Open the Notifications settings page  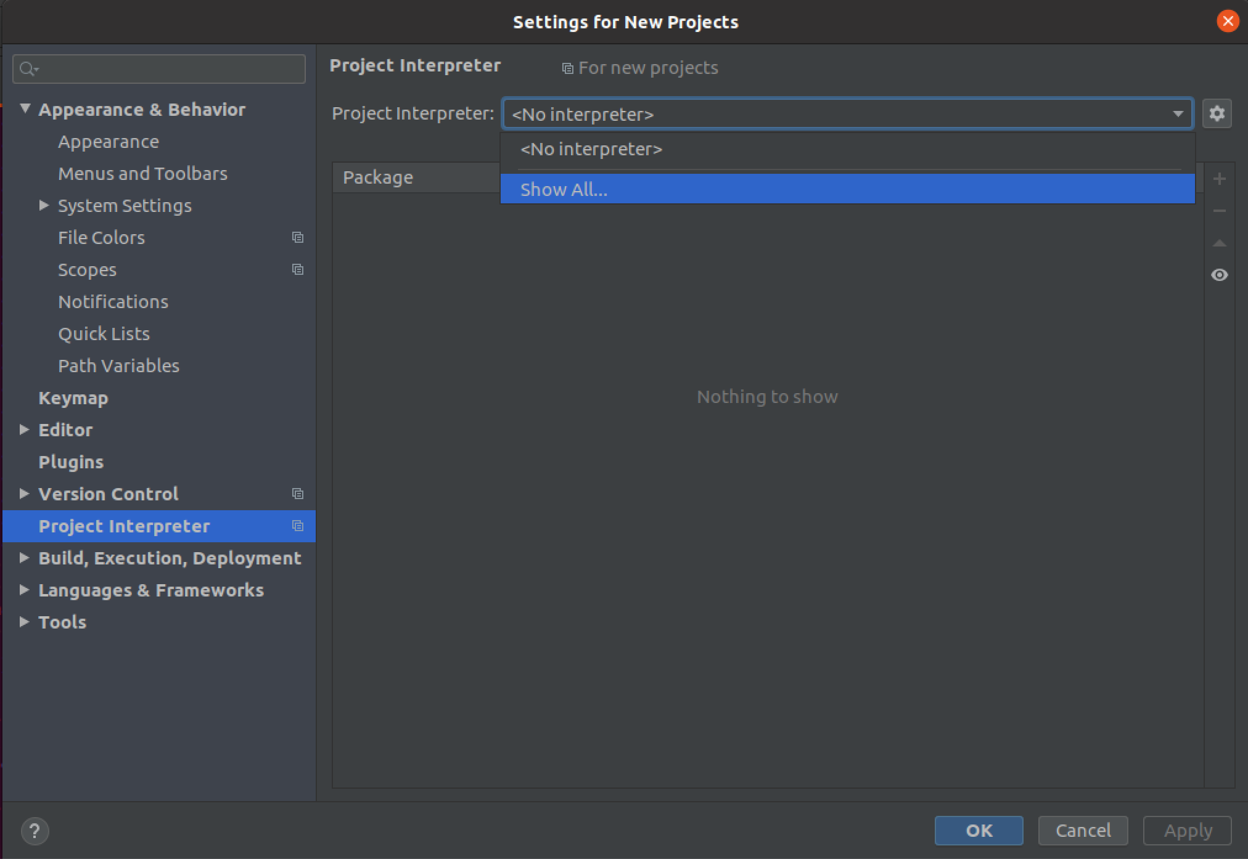(113, 301)
